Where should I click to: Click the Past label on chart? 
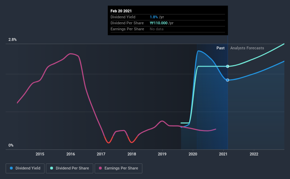(x=220, y=48)
